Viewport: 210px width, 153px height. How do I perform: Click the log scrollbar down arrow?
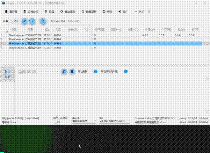point(207,112)
